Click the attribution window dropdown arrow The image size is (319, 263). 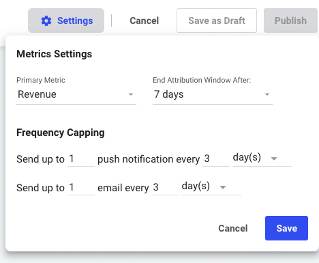coord(267,94)
